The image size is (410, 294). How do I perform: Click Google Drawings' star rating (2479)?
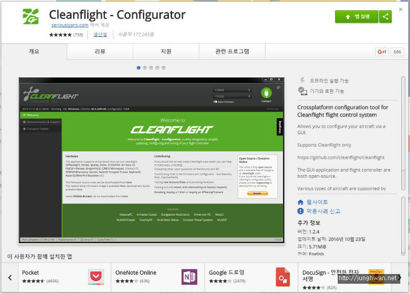pos(227,281)
